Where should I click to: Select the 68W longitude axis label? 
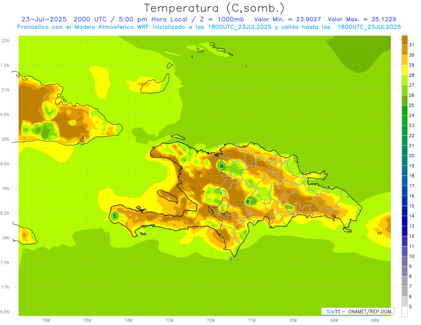375,320
